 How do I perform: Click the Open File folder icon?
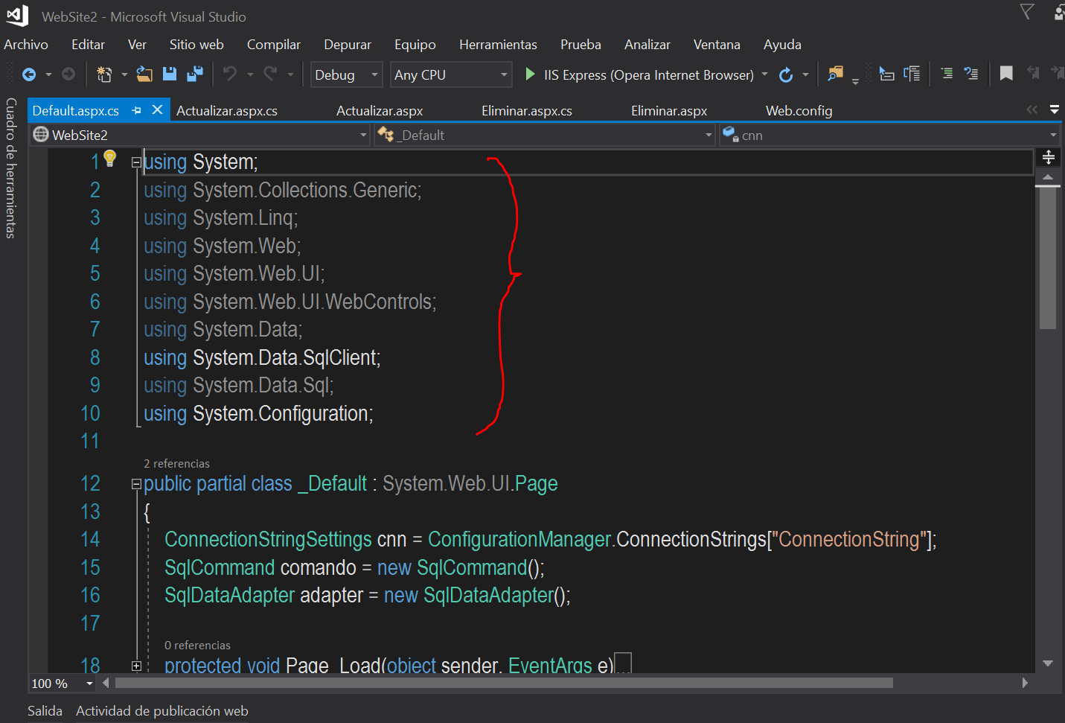click(144, 74)
